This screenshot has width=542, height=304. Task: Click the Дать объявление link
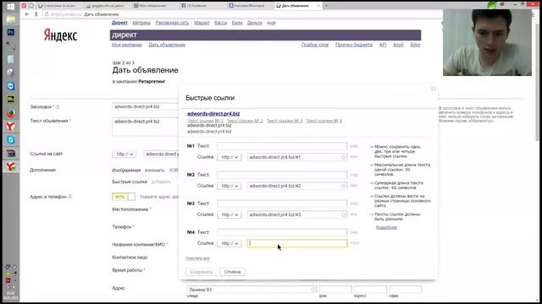[x=167, y=45]
